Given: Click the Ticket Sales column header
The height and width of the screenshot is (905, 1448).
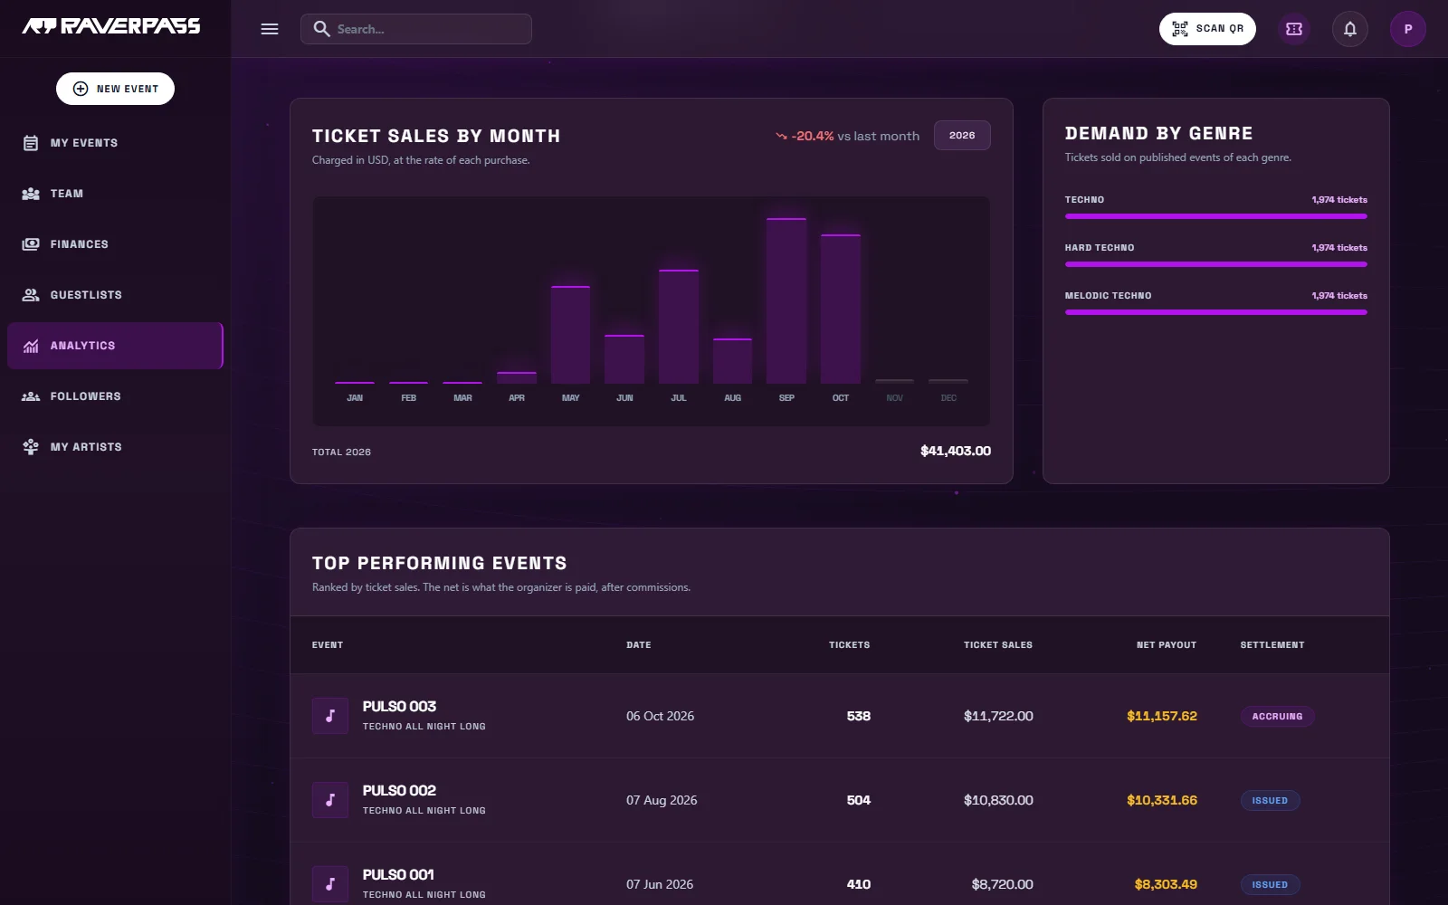Looking at the screenshot, I should (998, 645).
